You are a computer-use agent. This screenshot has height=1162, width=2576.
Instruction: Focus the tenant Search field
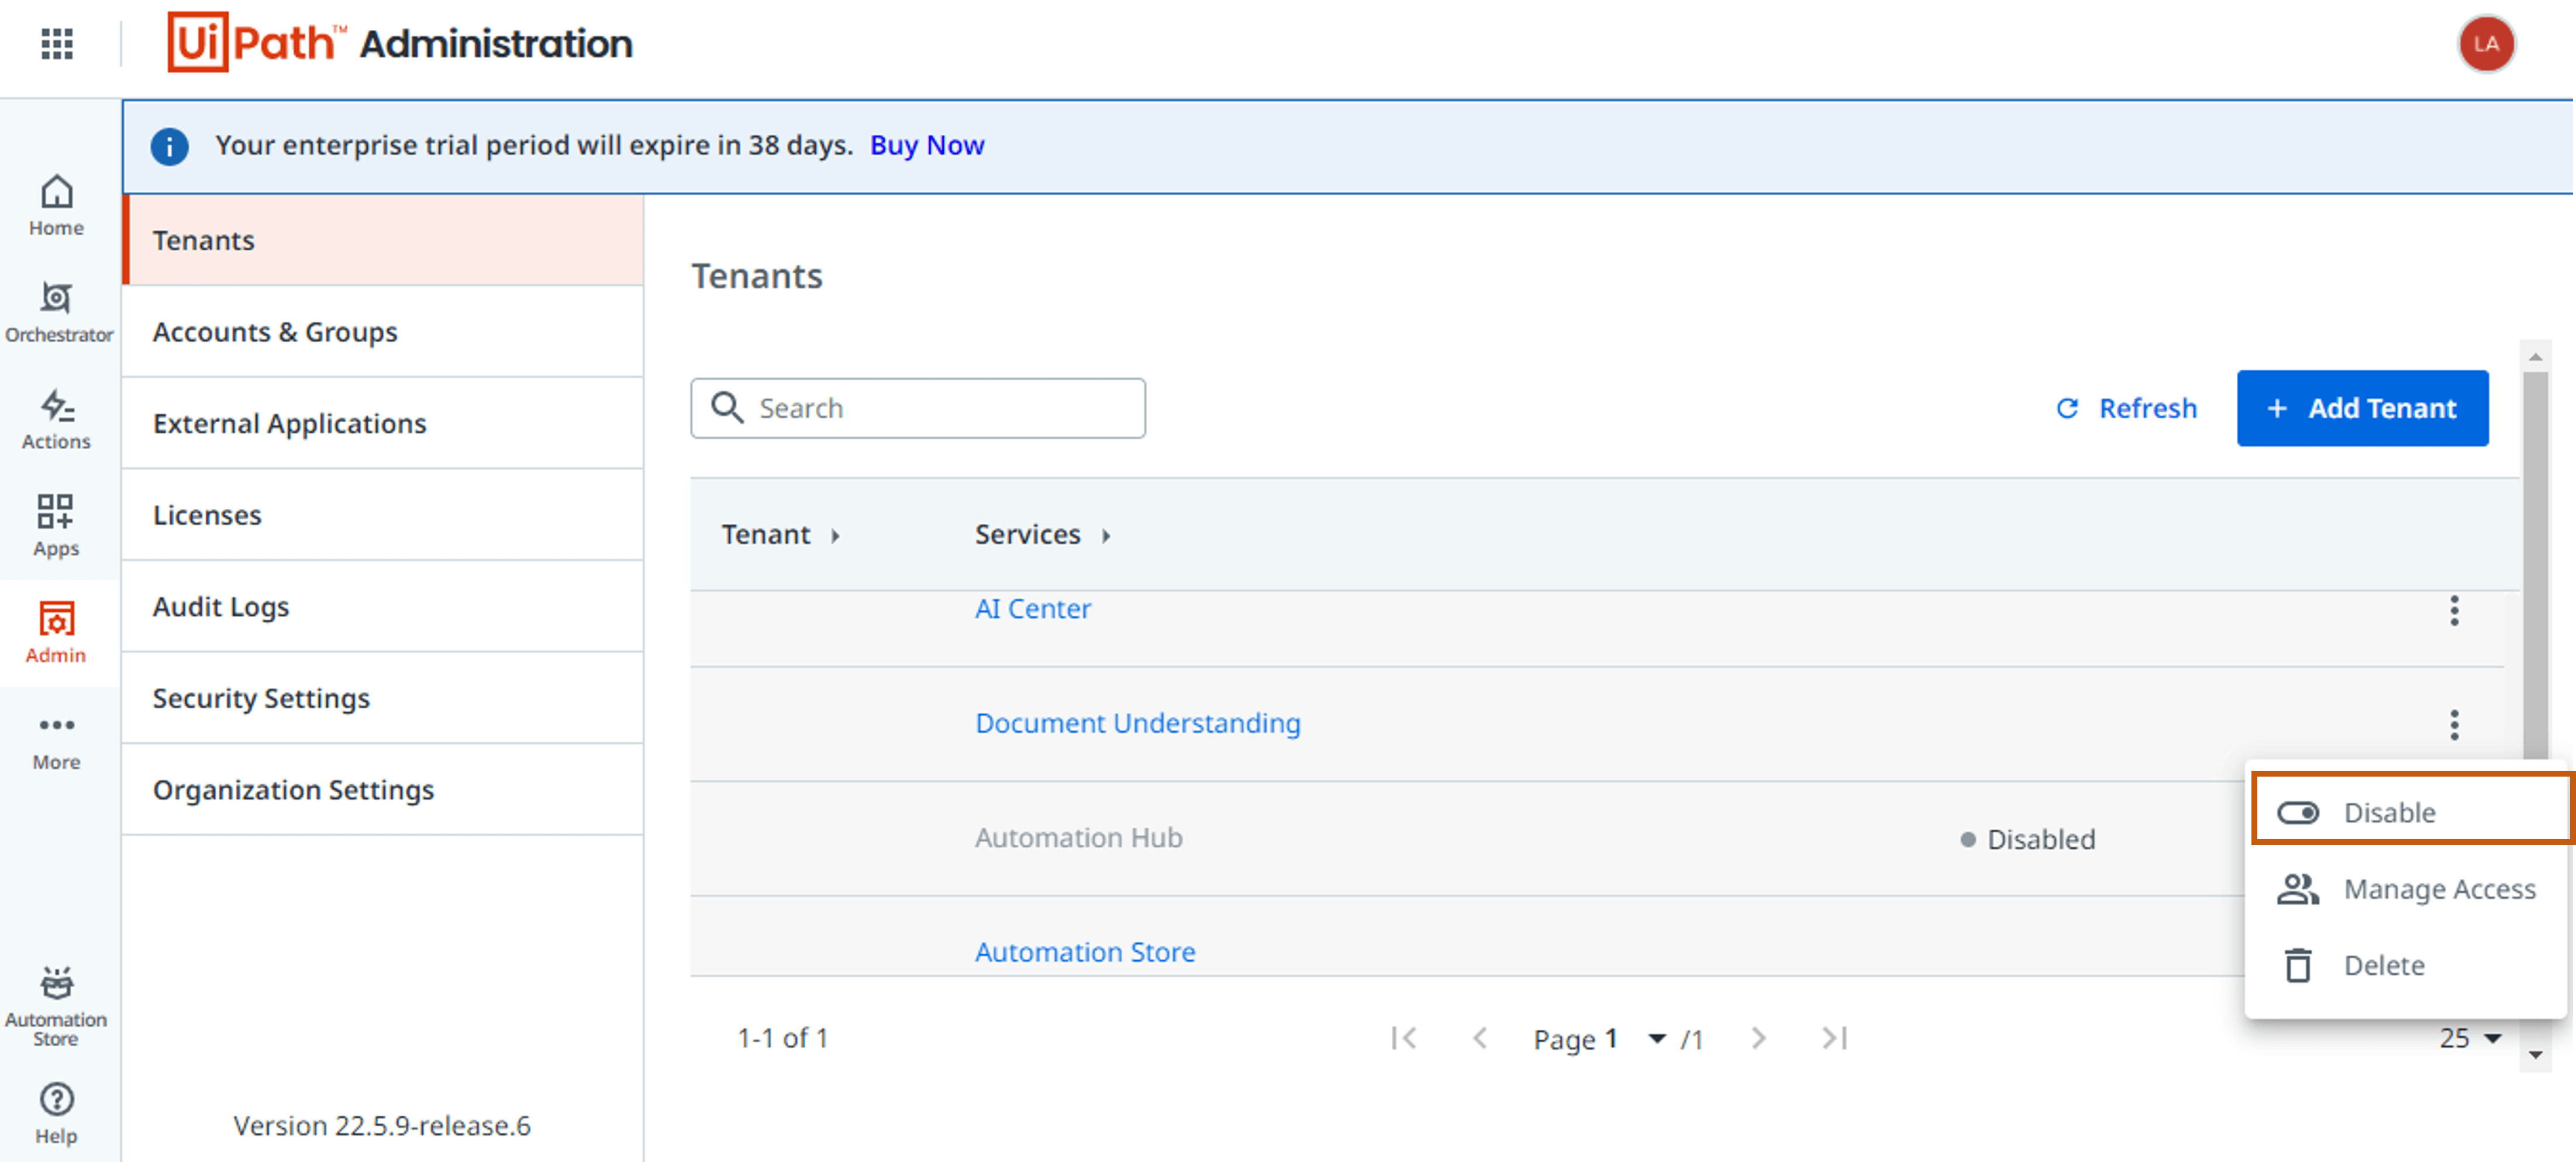click(917, 408)
